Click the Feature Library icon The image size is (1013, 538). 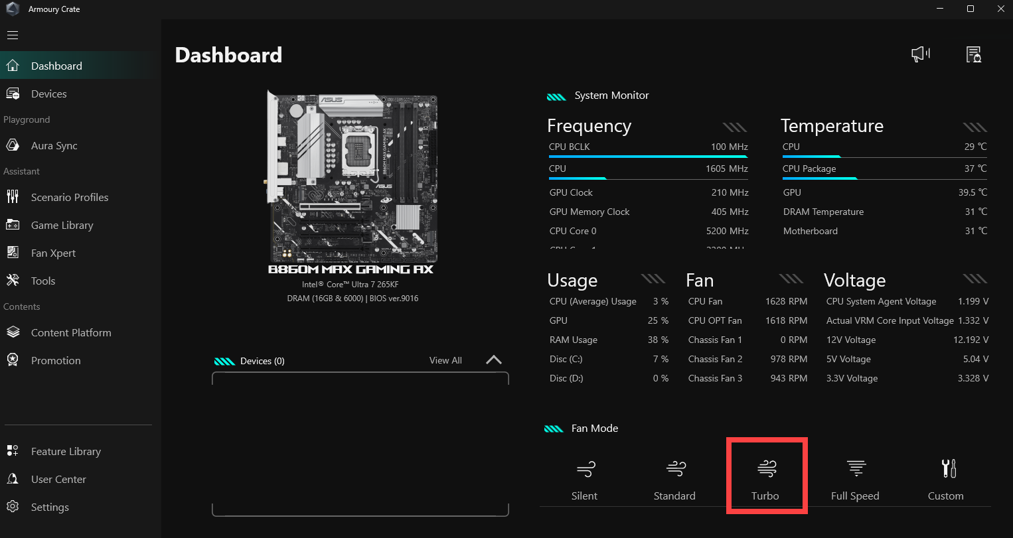coord(13,451)
